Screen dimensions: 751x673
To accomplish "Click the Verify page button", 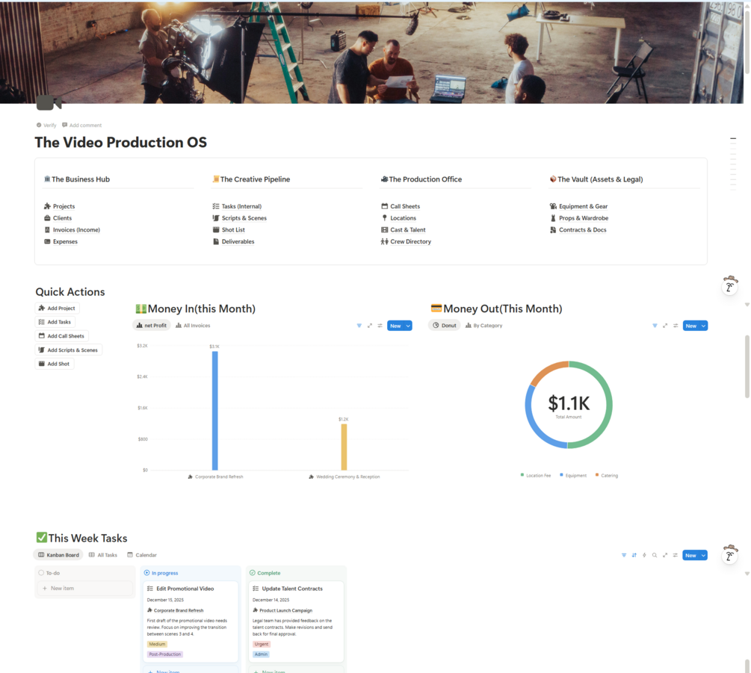I will tap(46, 125).
